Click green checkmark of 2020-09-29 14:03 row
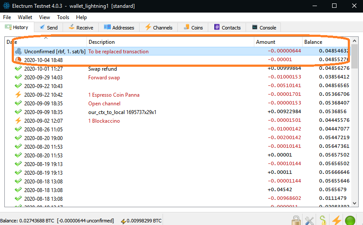Screen dimensions: 363x225 pyautogui.click(x=18, y=77)
